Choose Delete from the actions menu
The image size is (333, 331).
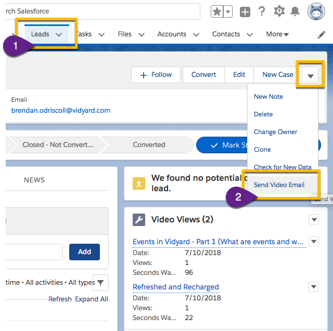(x=263, y=114)
